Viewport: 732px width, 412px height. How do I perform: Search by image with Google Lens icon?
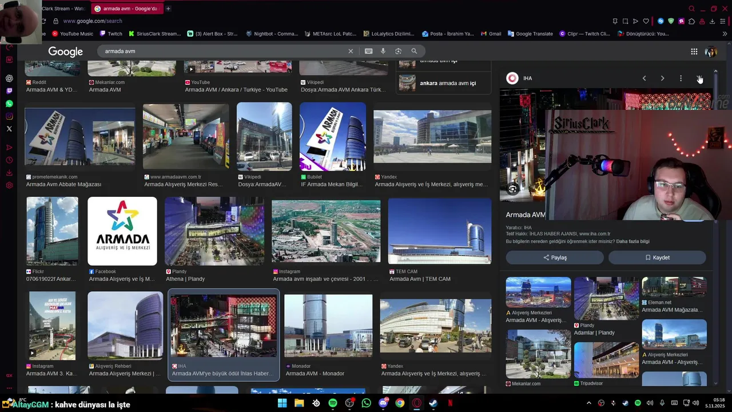click(399, 51)
